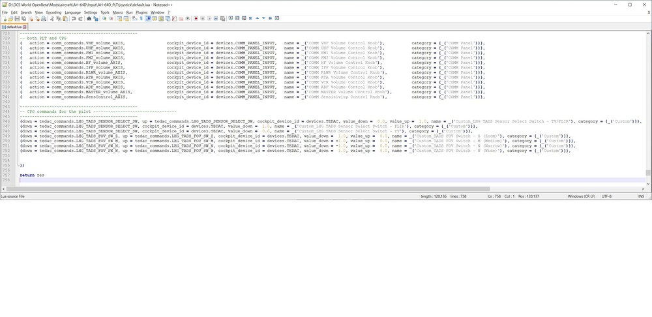Open the Replace dialog toolbar icon
Screen dimensions: 652x317
pyautogui.click(x=96, y=18)
